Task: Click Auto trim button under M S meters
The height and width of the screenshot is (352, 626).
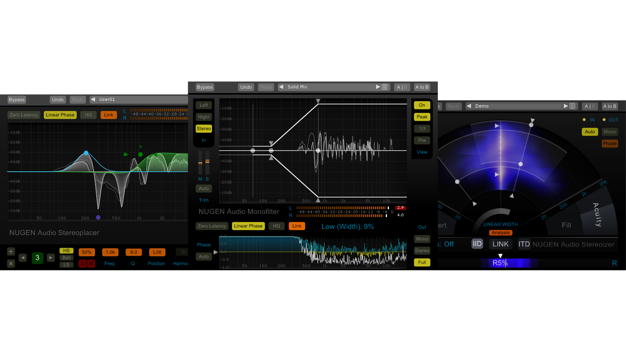Action: click(204, 189)
